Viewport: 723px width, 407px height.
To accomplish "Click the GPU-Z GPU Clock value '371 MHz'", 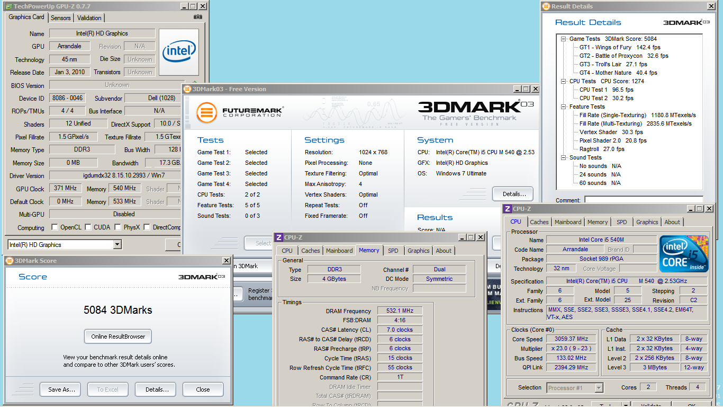I will (x=65, y=189).
